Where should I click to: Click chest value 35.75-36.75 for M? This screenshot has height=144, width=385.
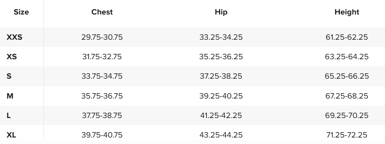coord(102,96)
